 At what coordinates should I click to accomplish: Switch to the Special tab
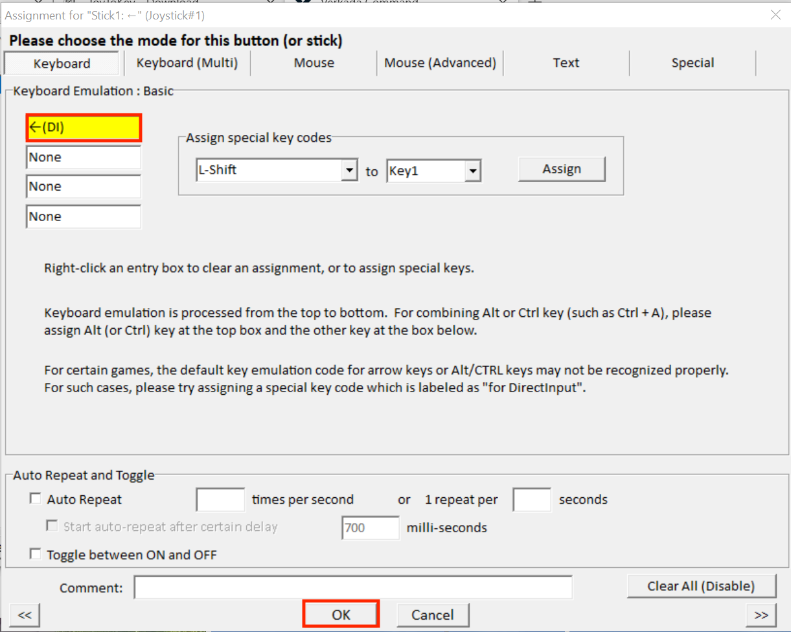coord(693,63)
